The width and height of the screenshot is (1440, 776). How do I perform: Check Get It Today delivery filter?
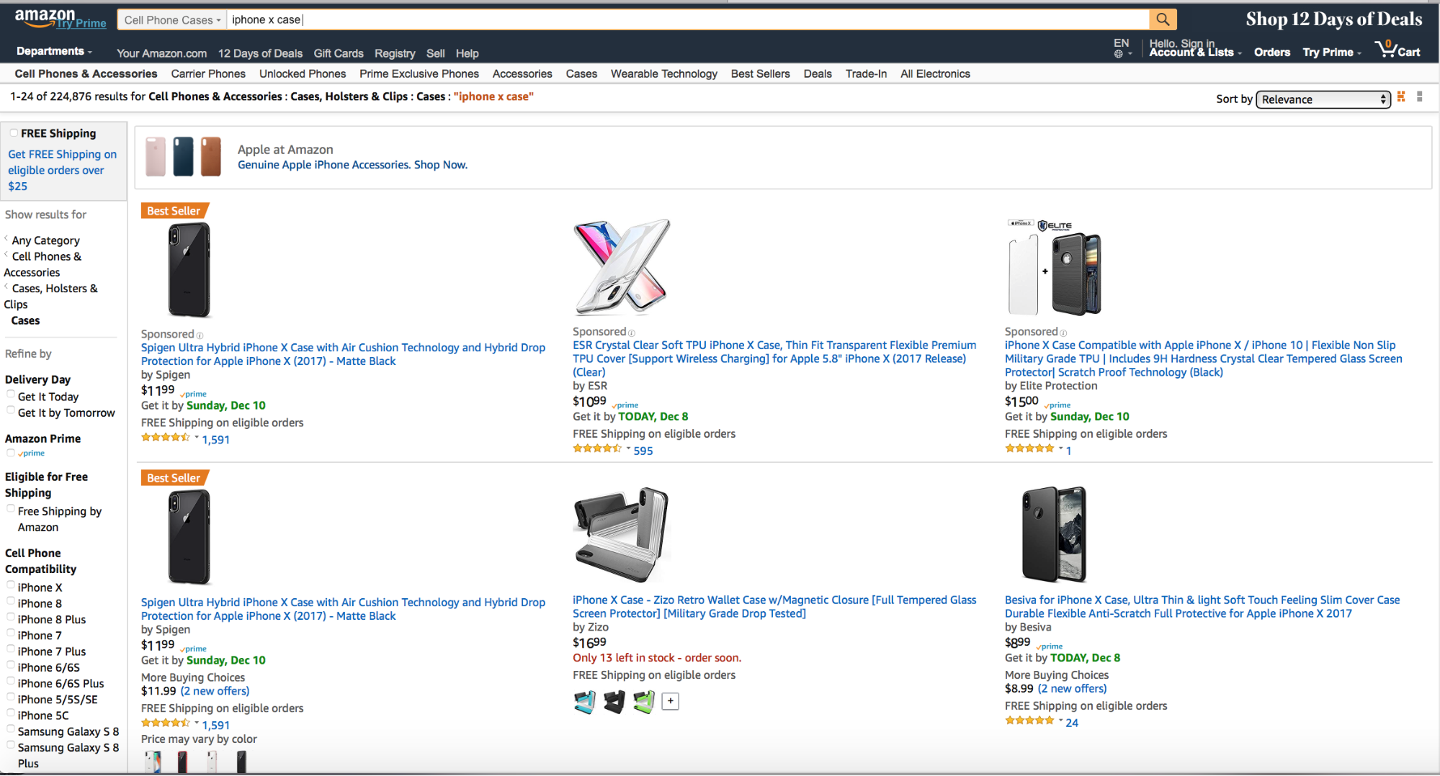[11, 394]
